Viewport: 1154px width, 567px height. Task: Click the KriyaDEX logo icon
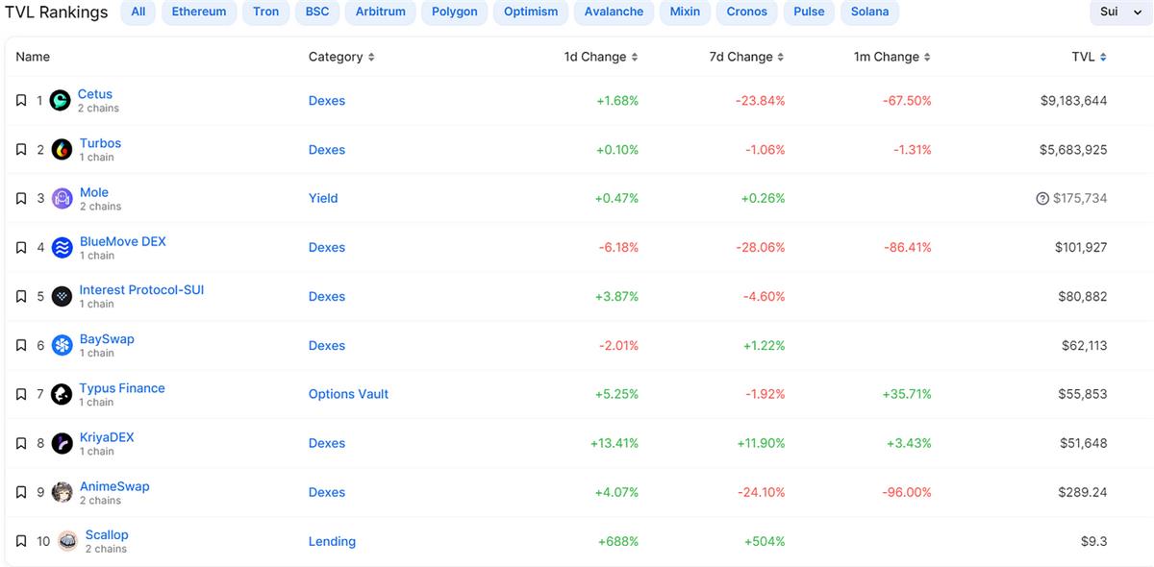point(62,443)
